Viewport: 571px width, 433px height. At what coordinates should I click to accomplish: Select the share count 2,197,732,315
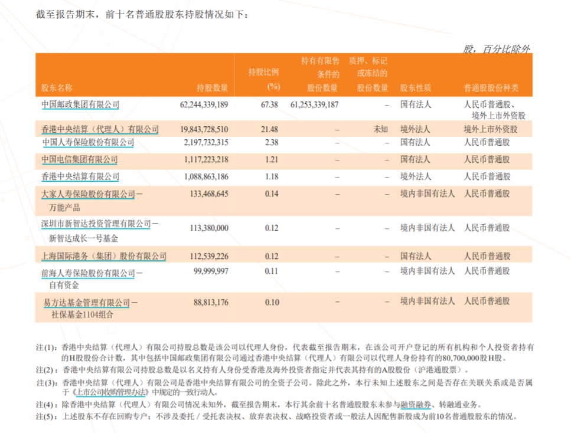pos(206,142)
